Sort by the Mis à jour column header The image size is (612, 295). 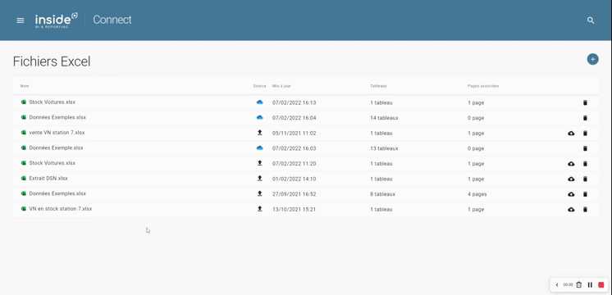coord(281,86)
